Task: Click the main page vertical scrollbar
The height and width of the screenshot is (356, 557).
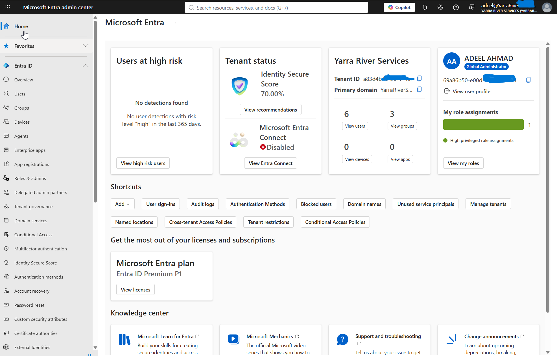Action: coord(548,179)
